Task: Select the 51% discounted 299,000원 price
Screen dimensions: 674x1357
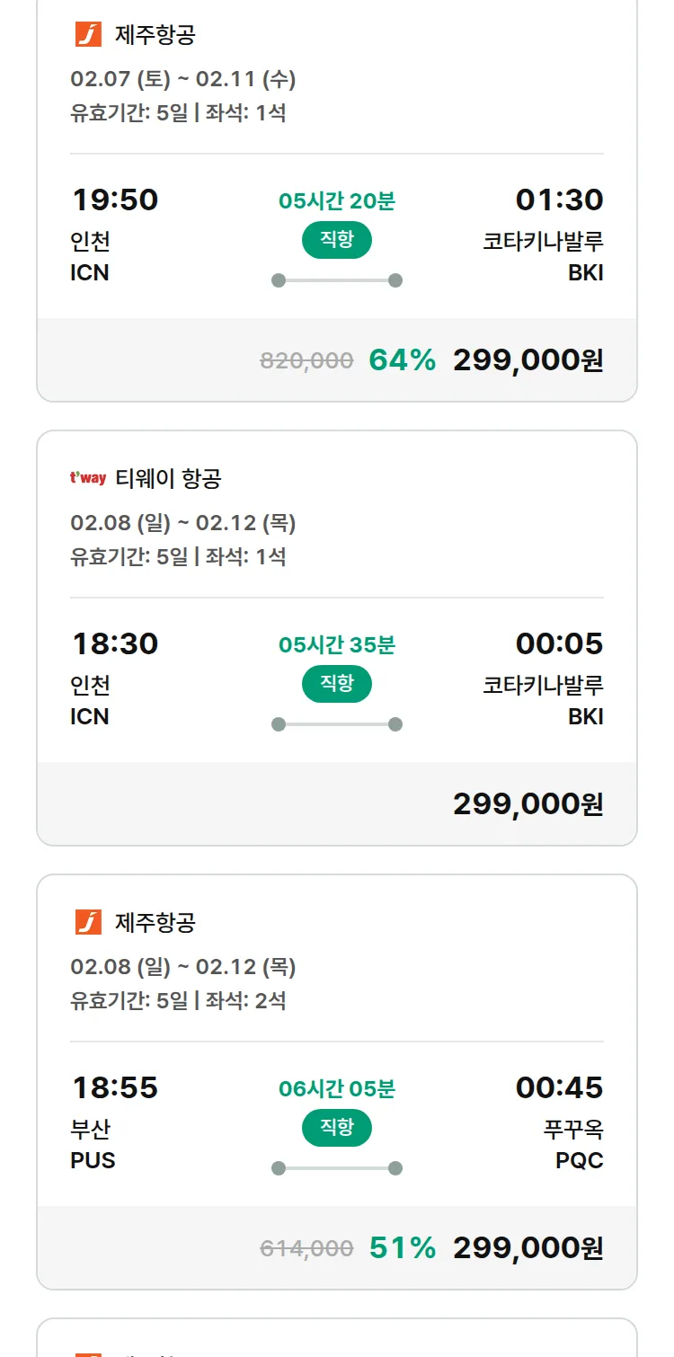Action: (x=528, y=1248)
